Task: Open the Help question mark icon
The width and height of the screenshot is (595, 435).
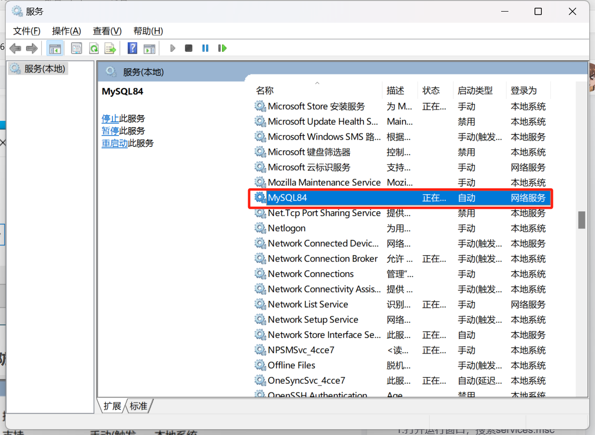Action: point(132,48)
